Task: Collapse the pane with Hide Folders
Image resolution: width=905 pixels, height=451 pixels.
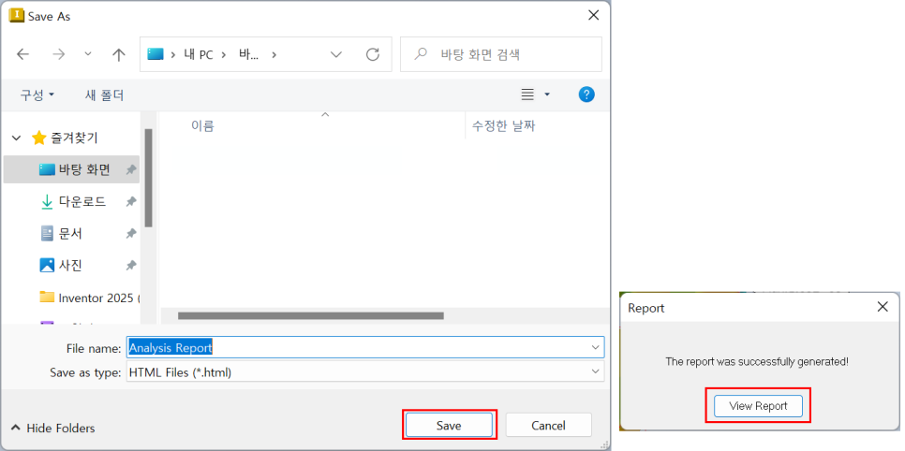Action: (53, 428)
